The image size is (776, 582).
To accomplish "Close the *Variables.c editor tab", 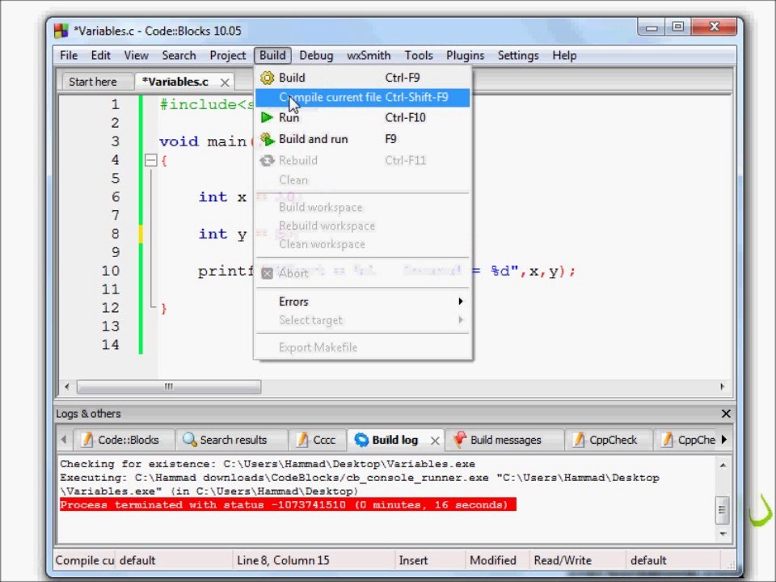I will point(225,82).
